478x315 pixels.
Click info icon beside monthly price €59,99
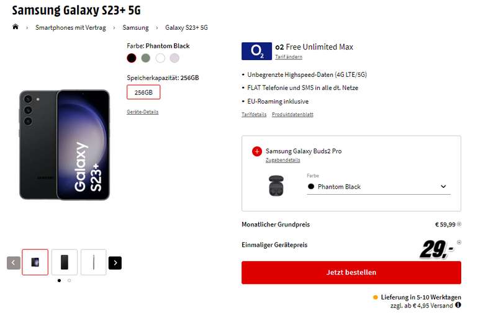[x=459, y=224]
